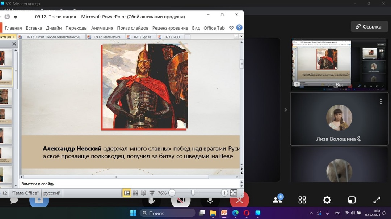This screenshot has height=219, width=391.
Task: Switch to Slide Sorter view
Action: tap(135, 193)
